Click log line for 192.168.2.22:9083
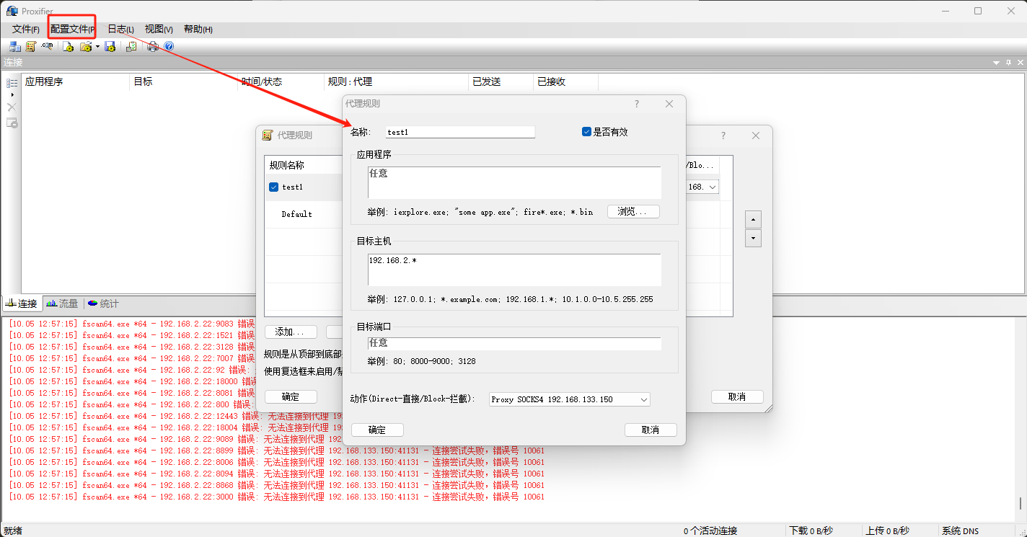Image resolution: width=1027 pixels, height=537 pixels. coord(132,324)
